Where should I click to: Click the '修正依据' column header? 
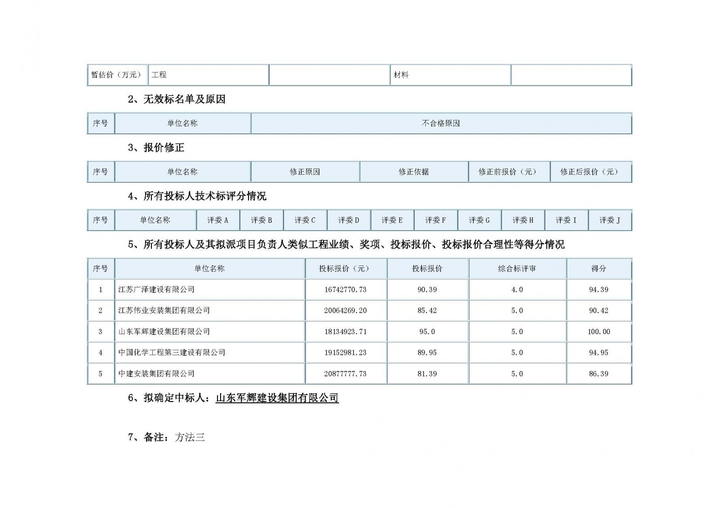tap(414, 172)
